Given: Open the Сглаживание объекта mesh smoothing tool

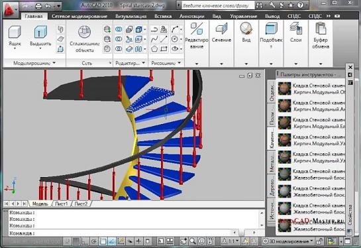Looking at the screenshot, I should [85, 32].
